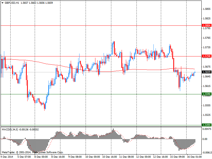Click the 1.5825 price scale value
212x159 pixels.
pyautogui.click(x=207, y=19)
